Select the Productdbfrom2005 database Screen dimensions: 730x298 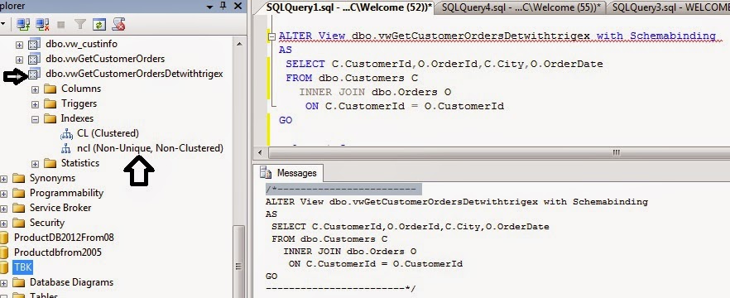point(58,252)
